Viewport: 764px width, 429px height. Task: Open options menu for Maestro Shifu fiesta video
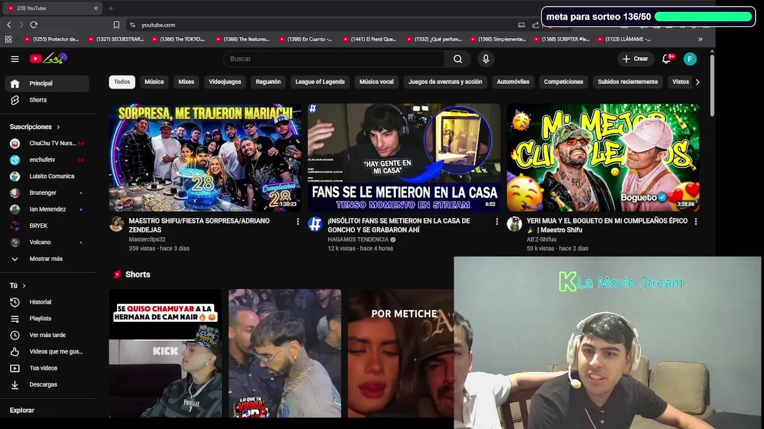pyautogui.click(x=298, y=222)
